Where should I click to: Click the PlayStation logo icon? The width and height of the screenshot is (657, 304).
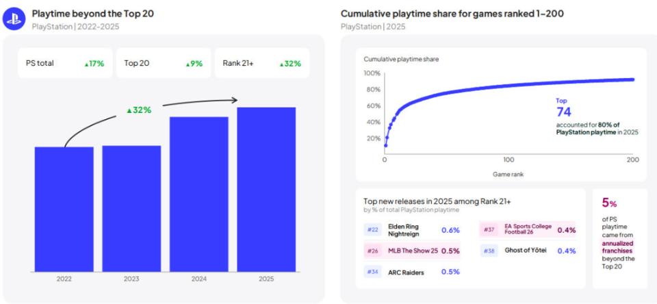(x=13, y=18)
